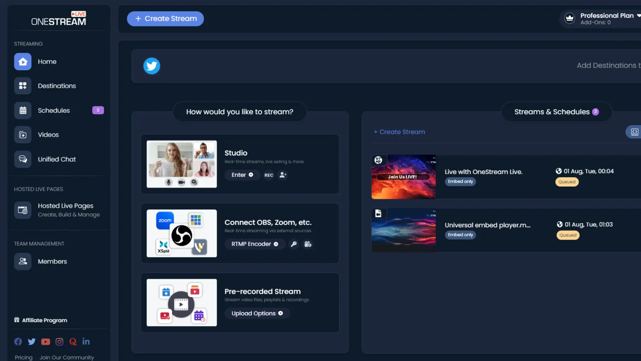This screenshot has width=641, height=361.
Task: Expand the Enter studio options button
Action: pyautogui.click(x=242, y=175)
